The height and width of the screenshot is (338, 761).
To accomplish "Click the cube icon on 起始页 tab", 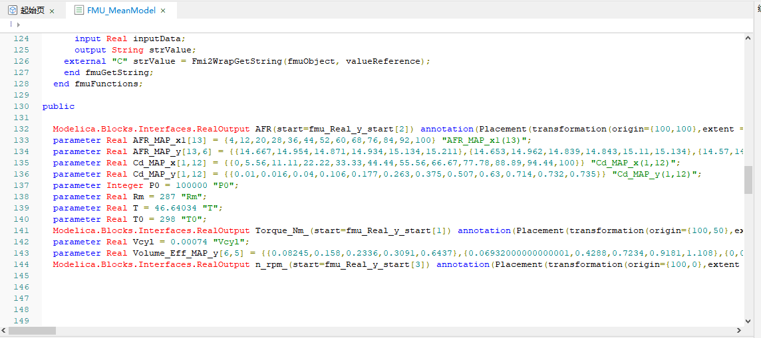I will click(12, 10).
